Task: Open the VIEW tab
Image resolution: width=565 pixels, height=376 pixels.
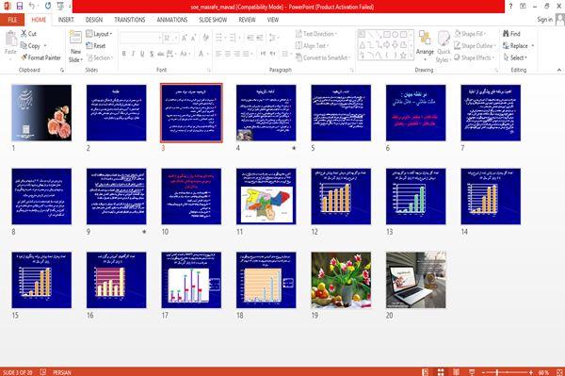Action: [x=273, y=20]
